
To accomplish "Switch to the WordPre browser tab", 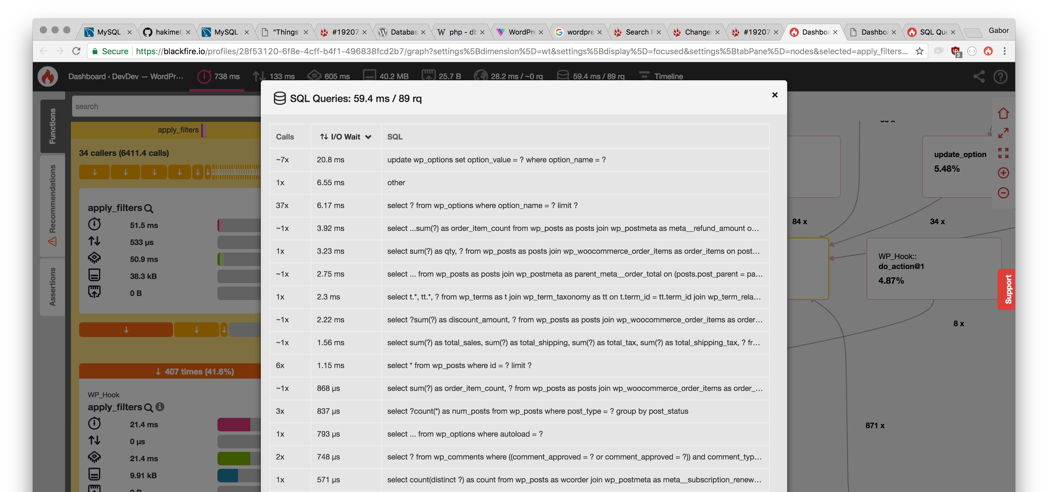I will coord(520,32).
